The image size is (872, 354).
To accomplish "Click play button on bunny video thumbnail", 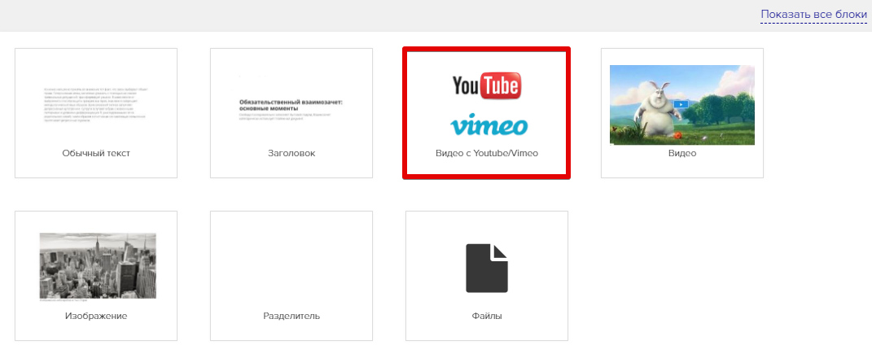I will 681,104.
